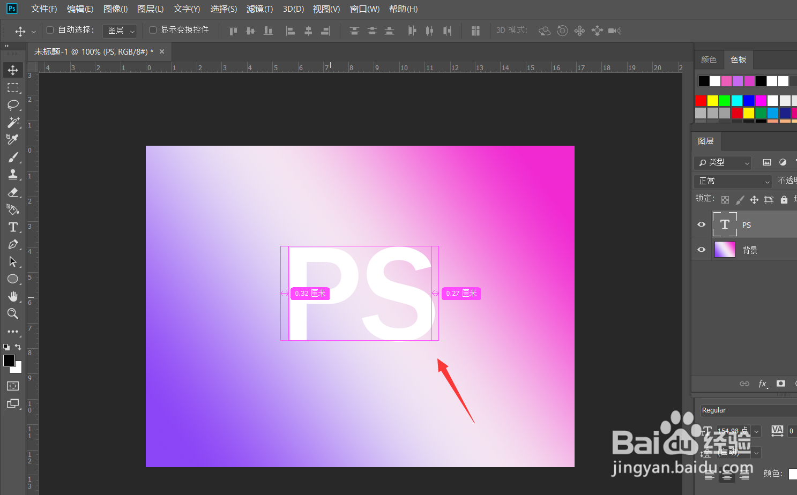Viewport: 797px width, 495px height.
Task: Click the 3D roll mode icon
Action: pos(562,31)
